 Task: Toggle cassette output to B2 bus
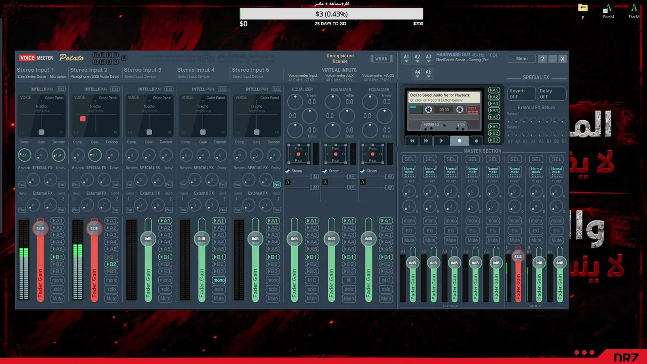click(494, 133)
